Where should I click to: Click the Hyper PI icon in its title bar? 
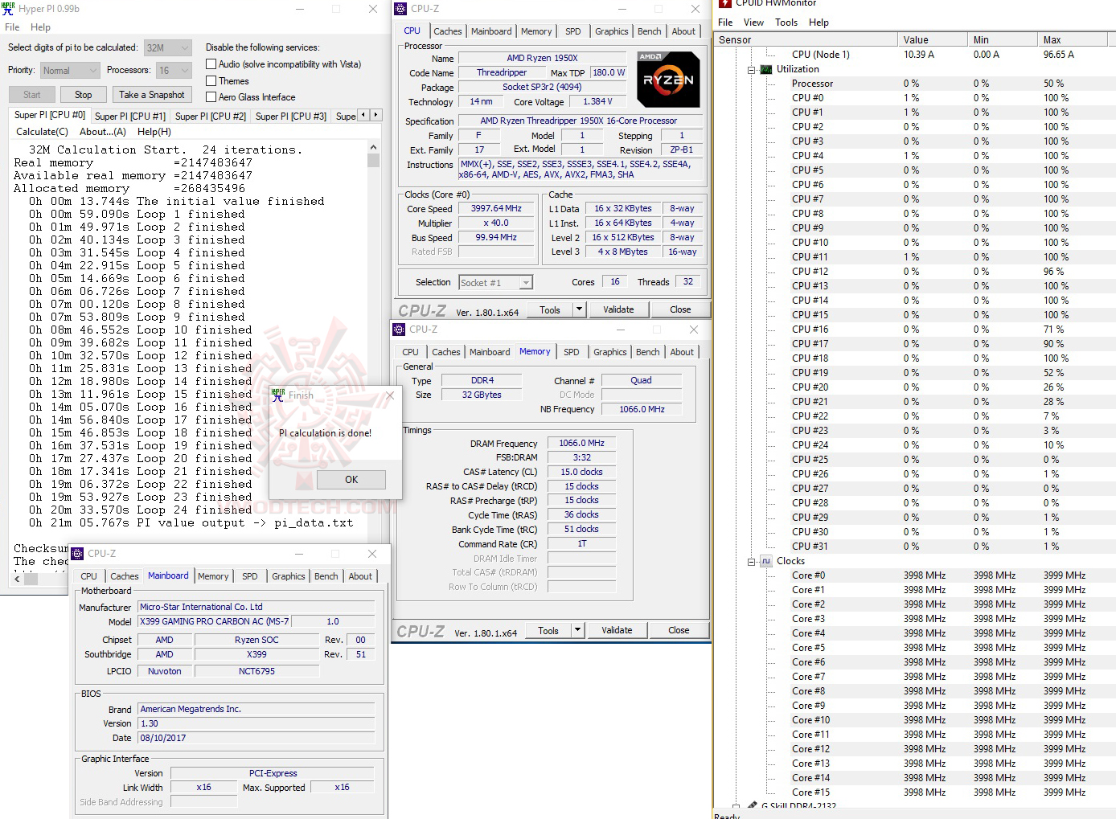[8, 9]
